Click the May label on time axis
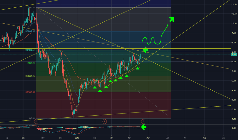The width and height of the screenshot is (238, 140). point(148,138)
